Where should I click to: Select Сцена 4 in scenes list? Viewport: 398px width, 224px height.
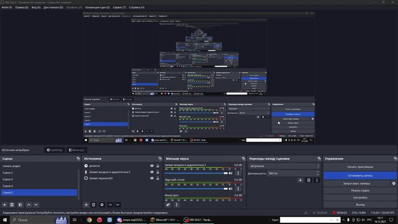39,186
